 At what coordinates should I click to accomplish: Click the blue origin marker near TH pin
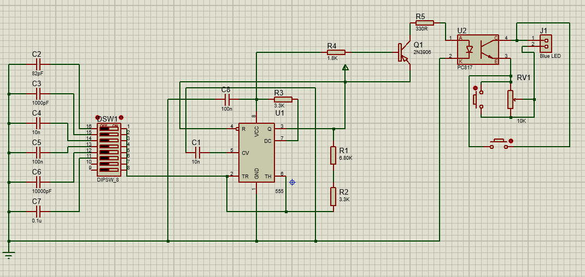(292, 182)
